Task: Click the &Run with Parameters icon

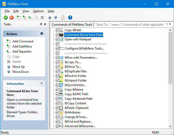Action: [x=61, y=58]
